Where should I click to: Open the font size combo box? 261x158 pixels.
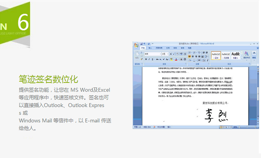[165, 54]
